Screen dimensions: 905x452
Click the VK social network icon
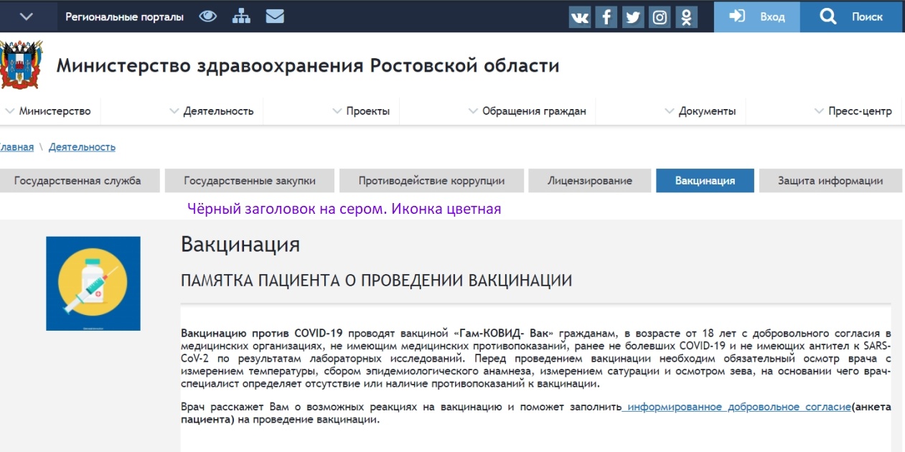580,17
